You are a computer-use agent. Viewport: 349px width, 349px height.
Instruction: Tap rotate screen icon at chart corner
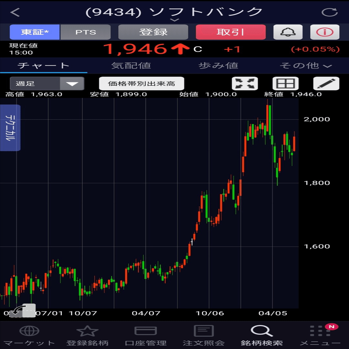point(23,311)
